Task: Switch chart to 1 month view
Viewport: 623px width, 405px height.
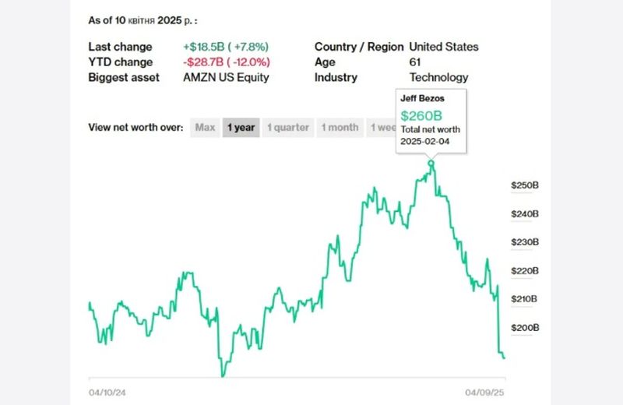Action: 340,128
